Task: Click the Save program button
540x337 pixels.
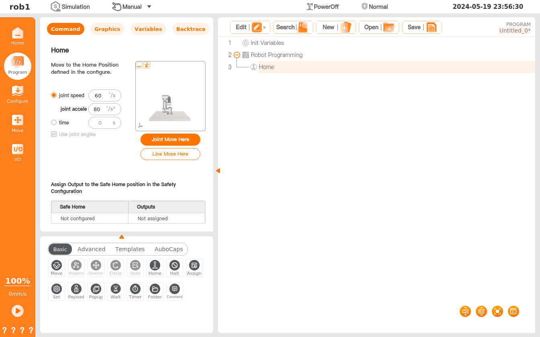Action: coord(421,27)
